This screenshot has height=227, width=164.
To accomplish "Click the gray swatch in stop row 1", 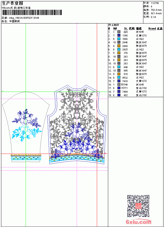I will pyautogui.click(x=119, y=32).
